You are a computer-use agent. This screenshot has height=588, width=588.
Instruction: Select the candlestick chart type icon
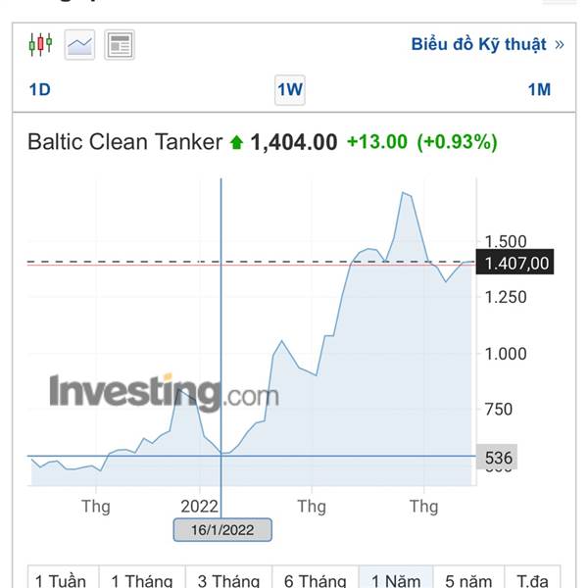pyautogui.click(x=40, y=45)
